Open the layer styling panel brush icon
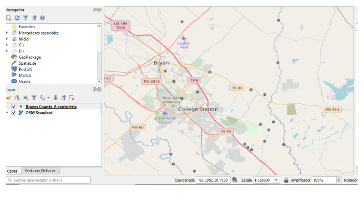The image size is (364, 205). [x=9, y=98]
